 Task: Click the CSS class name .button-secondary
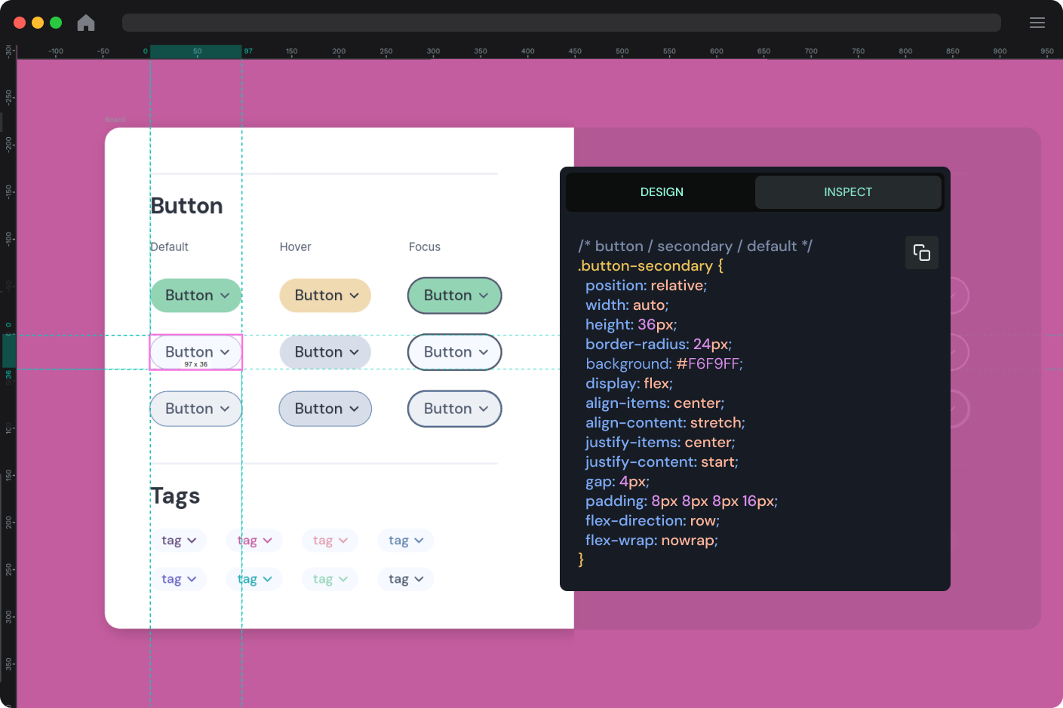[x=646, y=265]
